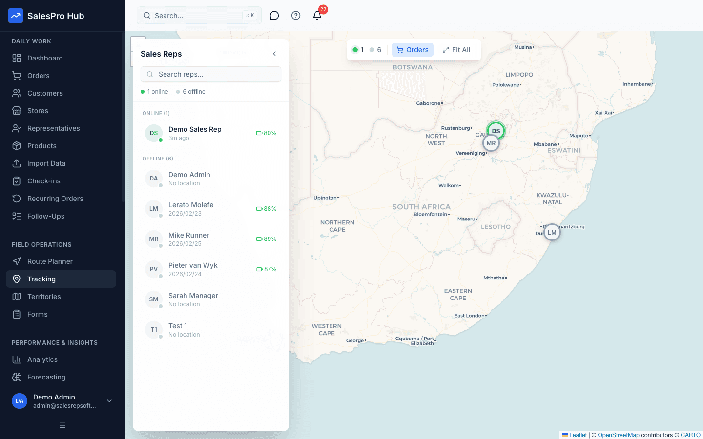Click the Follow-Ups checklist icon

[x=17, y=216]
